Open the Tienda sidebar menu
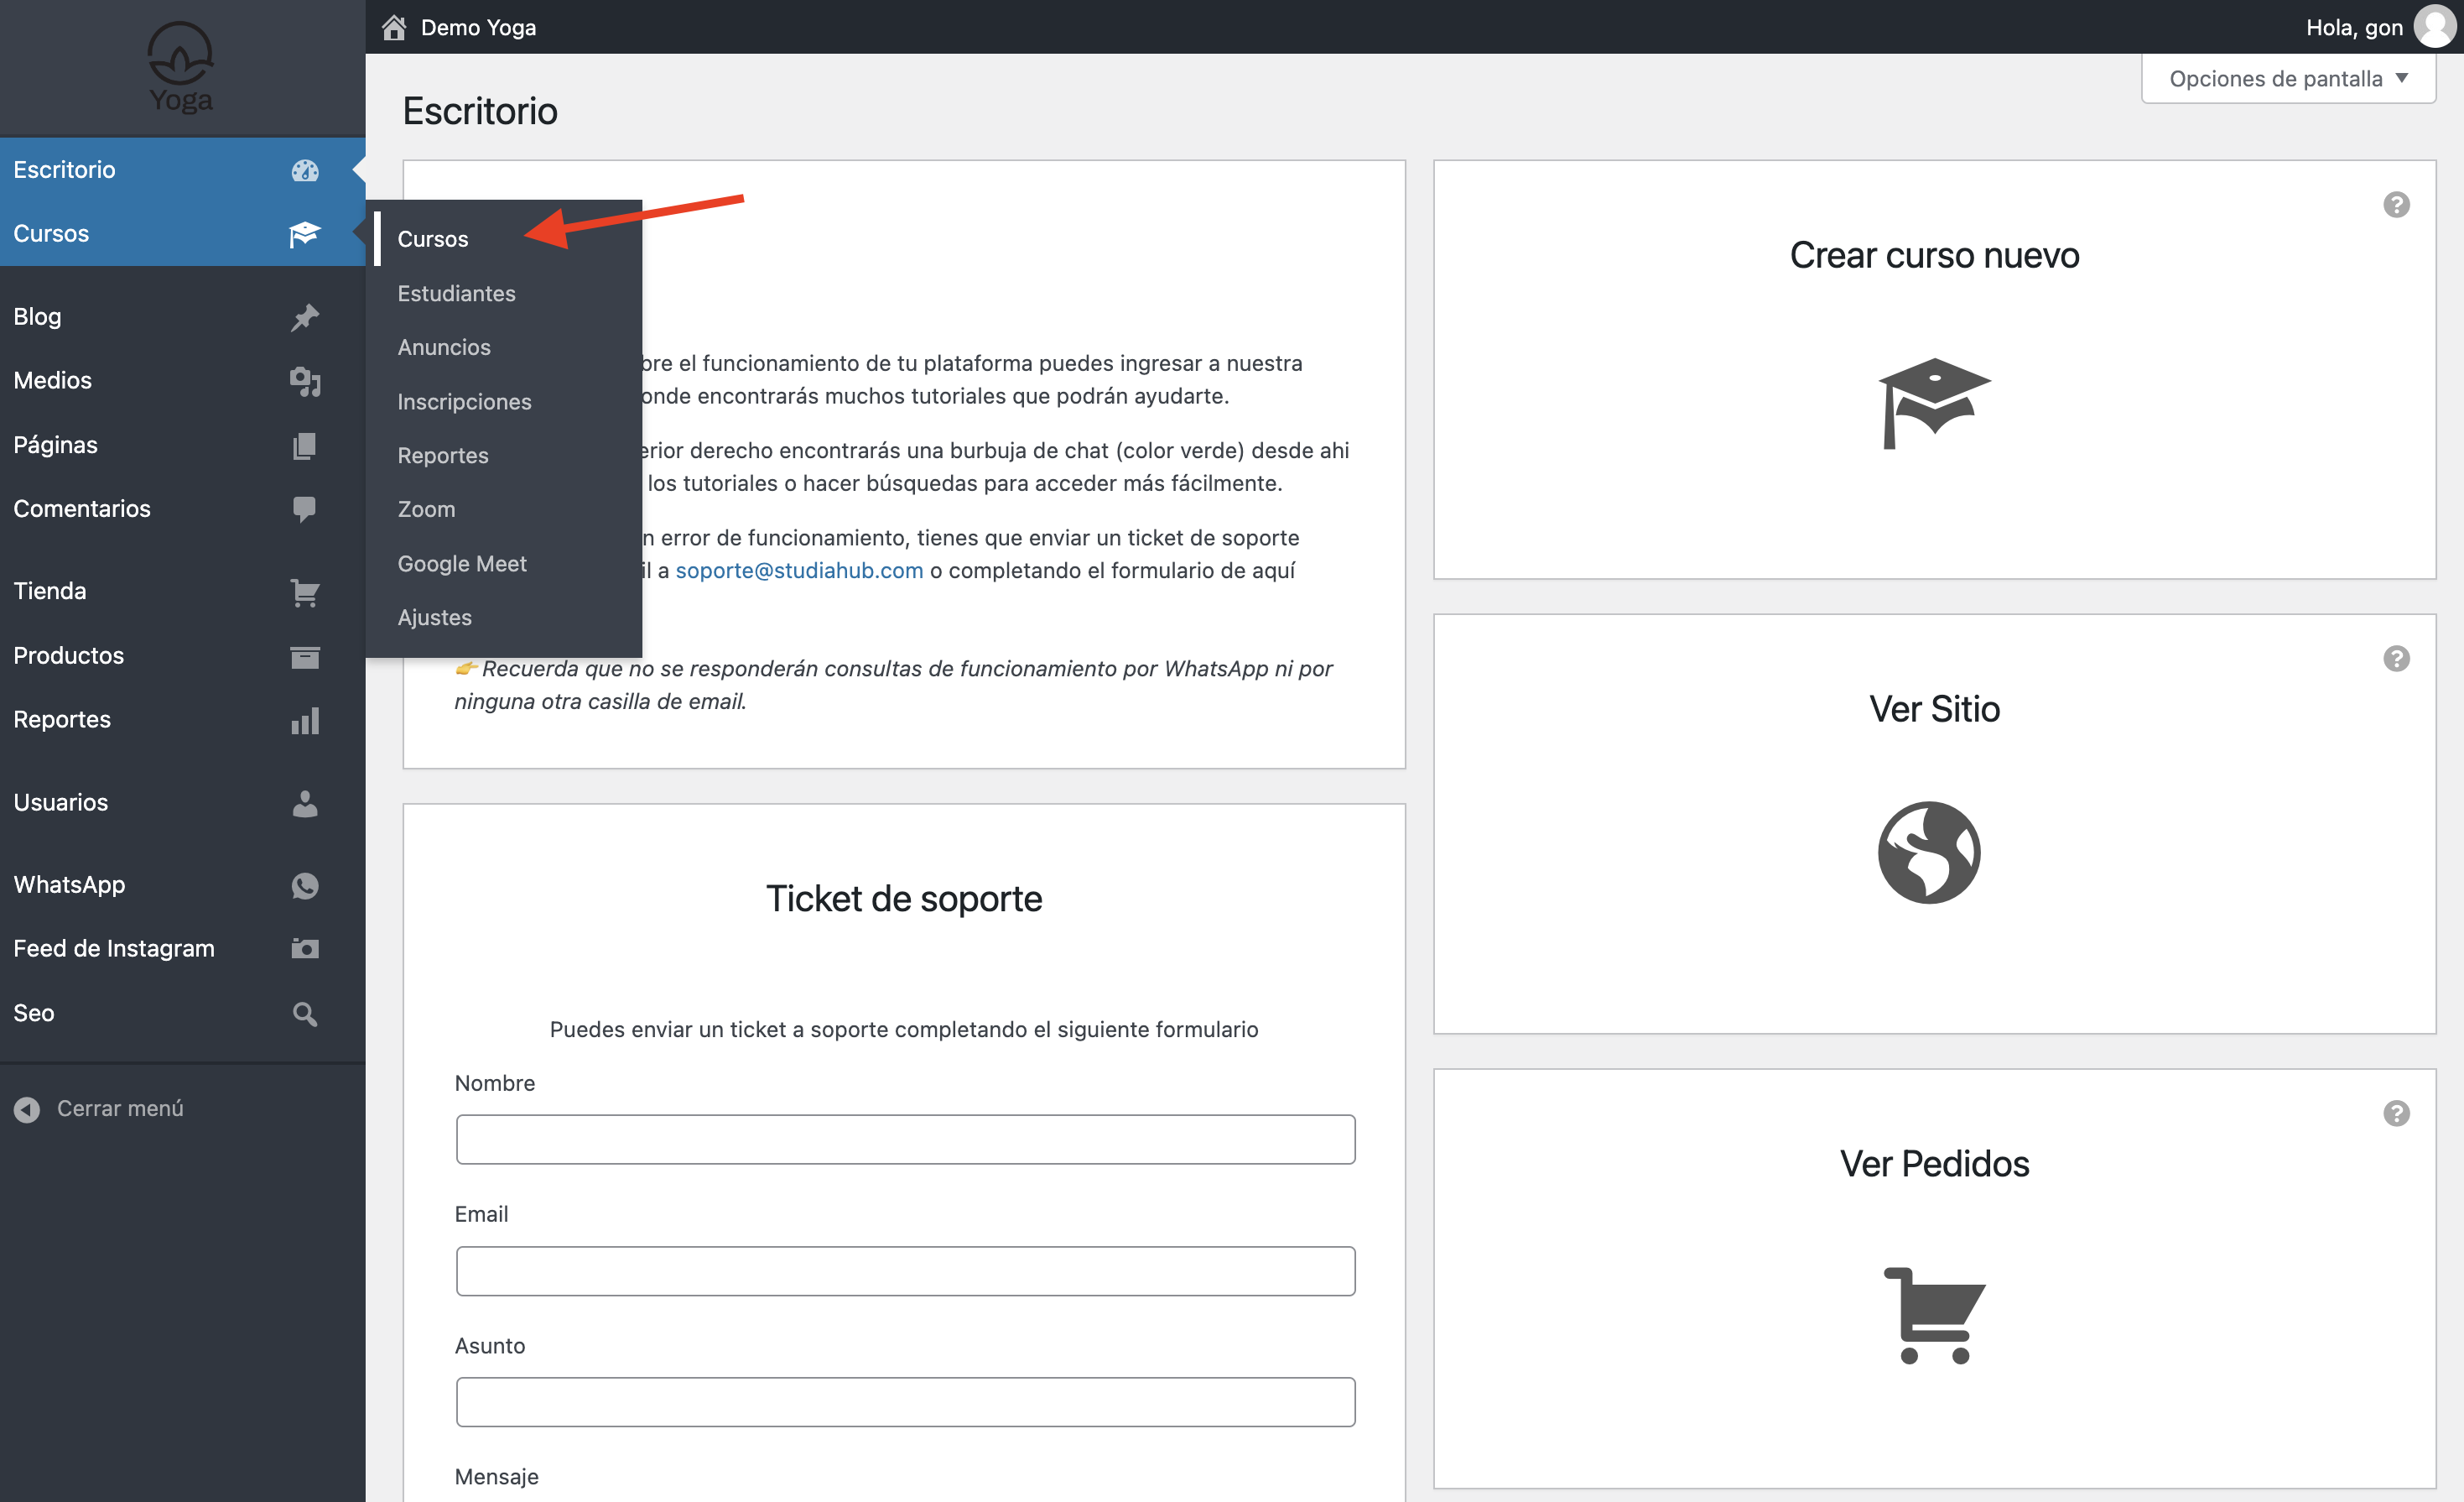The image size is (2464, 1502). (50, 591)
